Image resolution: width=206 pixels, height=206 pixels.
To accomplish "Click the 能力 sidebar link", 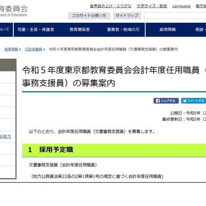I will click(x=6, y=136).
